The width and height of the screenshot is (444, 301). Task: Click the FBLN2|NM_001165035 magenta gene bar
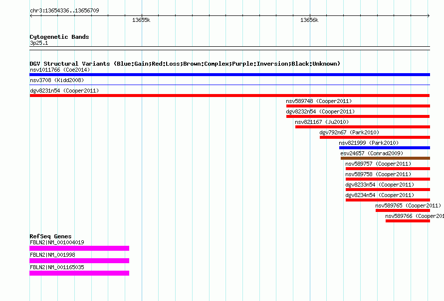click(x=79, y=273)
